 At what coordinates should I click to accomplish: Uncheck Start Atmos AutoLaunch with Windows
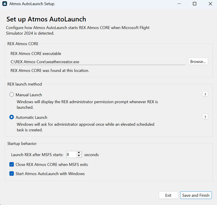tap(12, 173)
